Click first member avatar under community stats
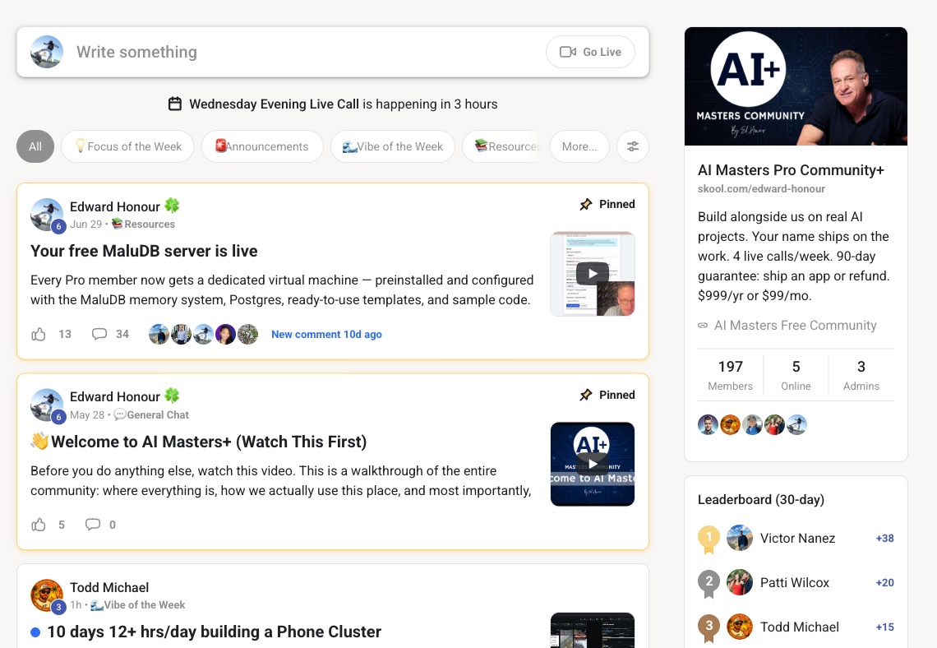937x648 pixels. point(709,425)
